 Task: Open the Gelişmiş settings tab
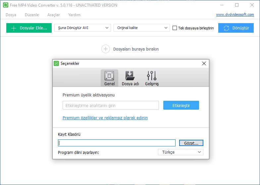pyautogui.click(x=152, y=78)
